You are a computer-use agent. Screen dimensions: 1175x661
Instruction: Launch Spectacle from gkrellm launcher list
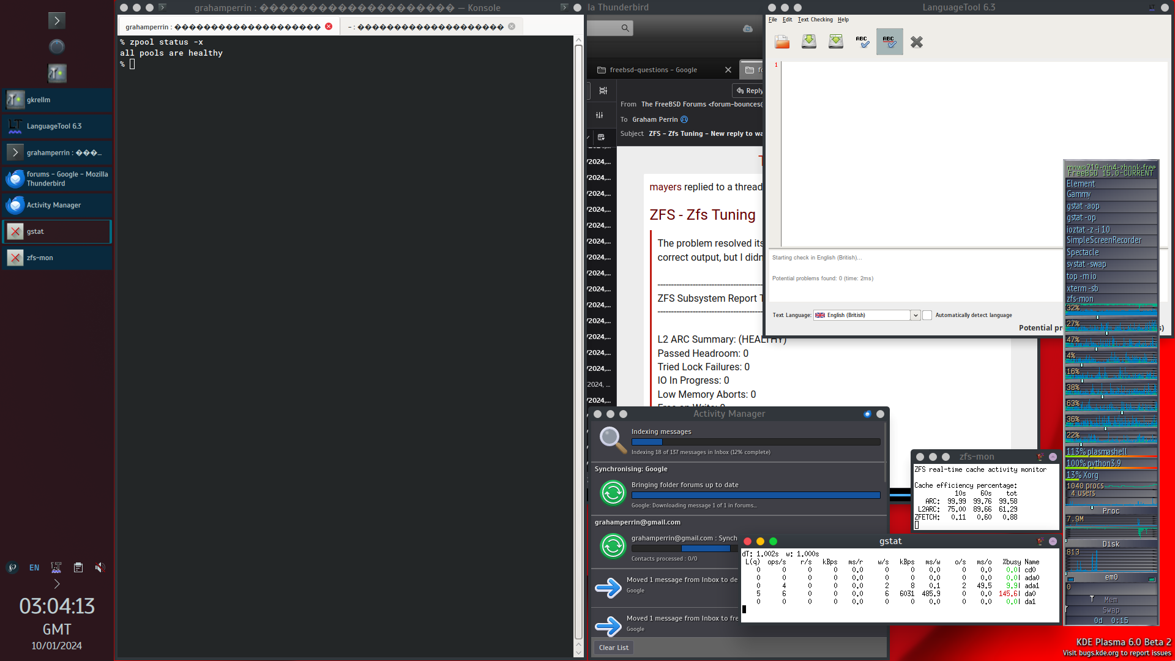[1111, 252]
